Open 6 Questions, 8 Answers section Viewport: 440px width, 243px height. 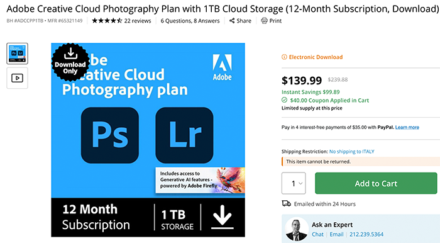[190, 21]
